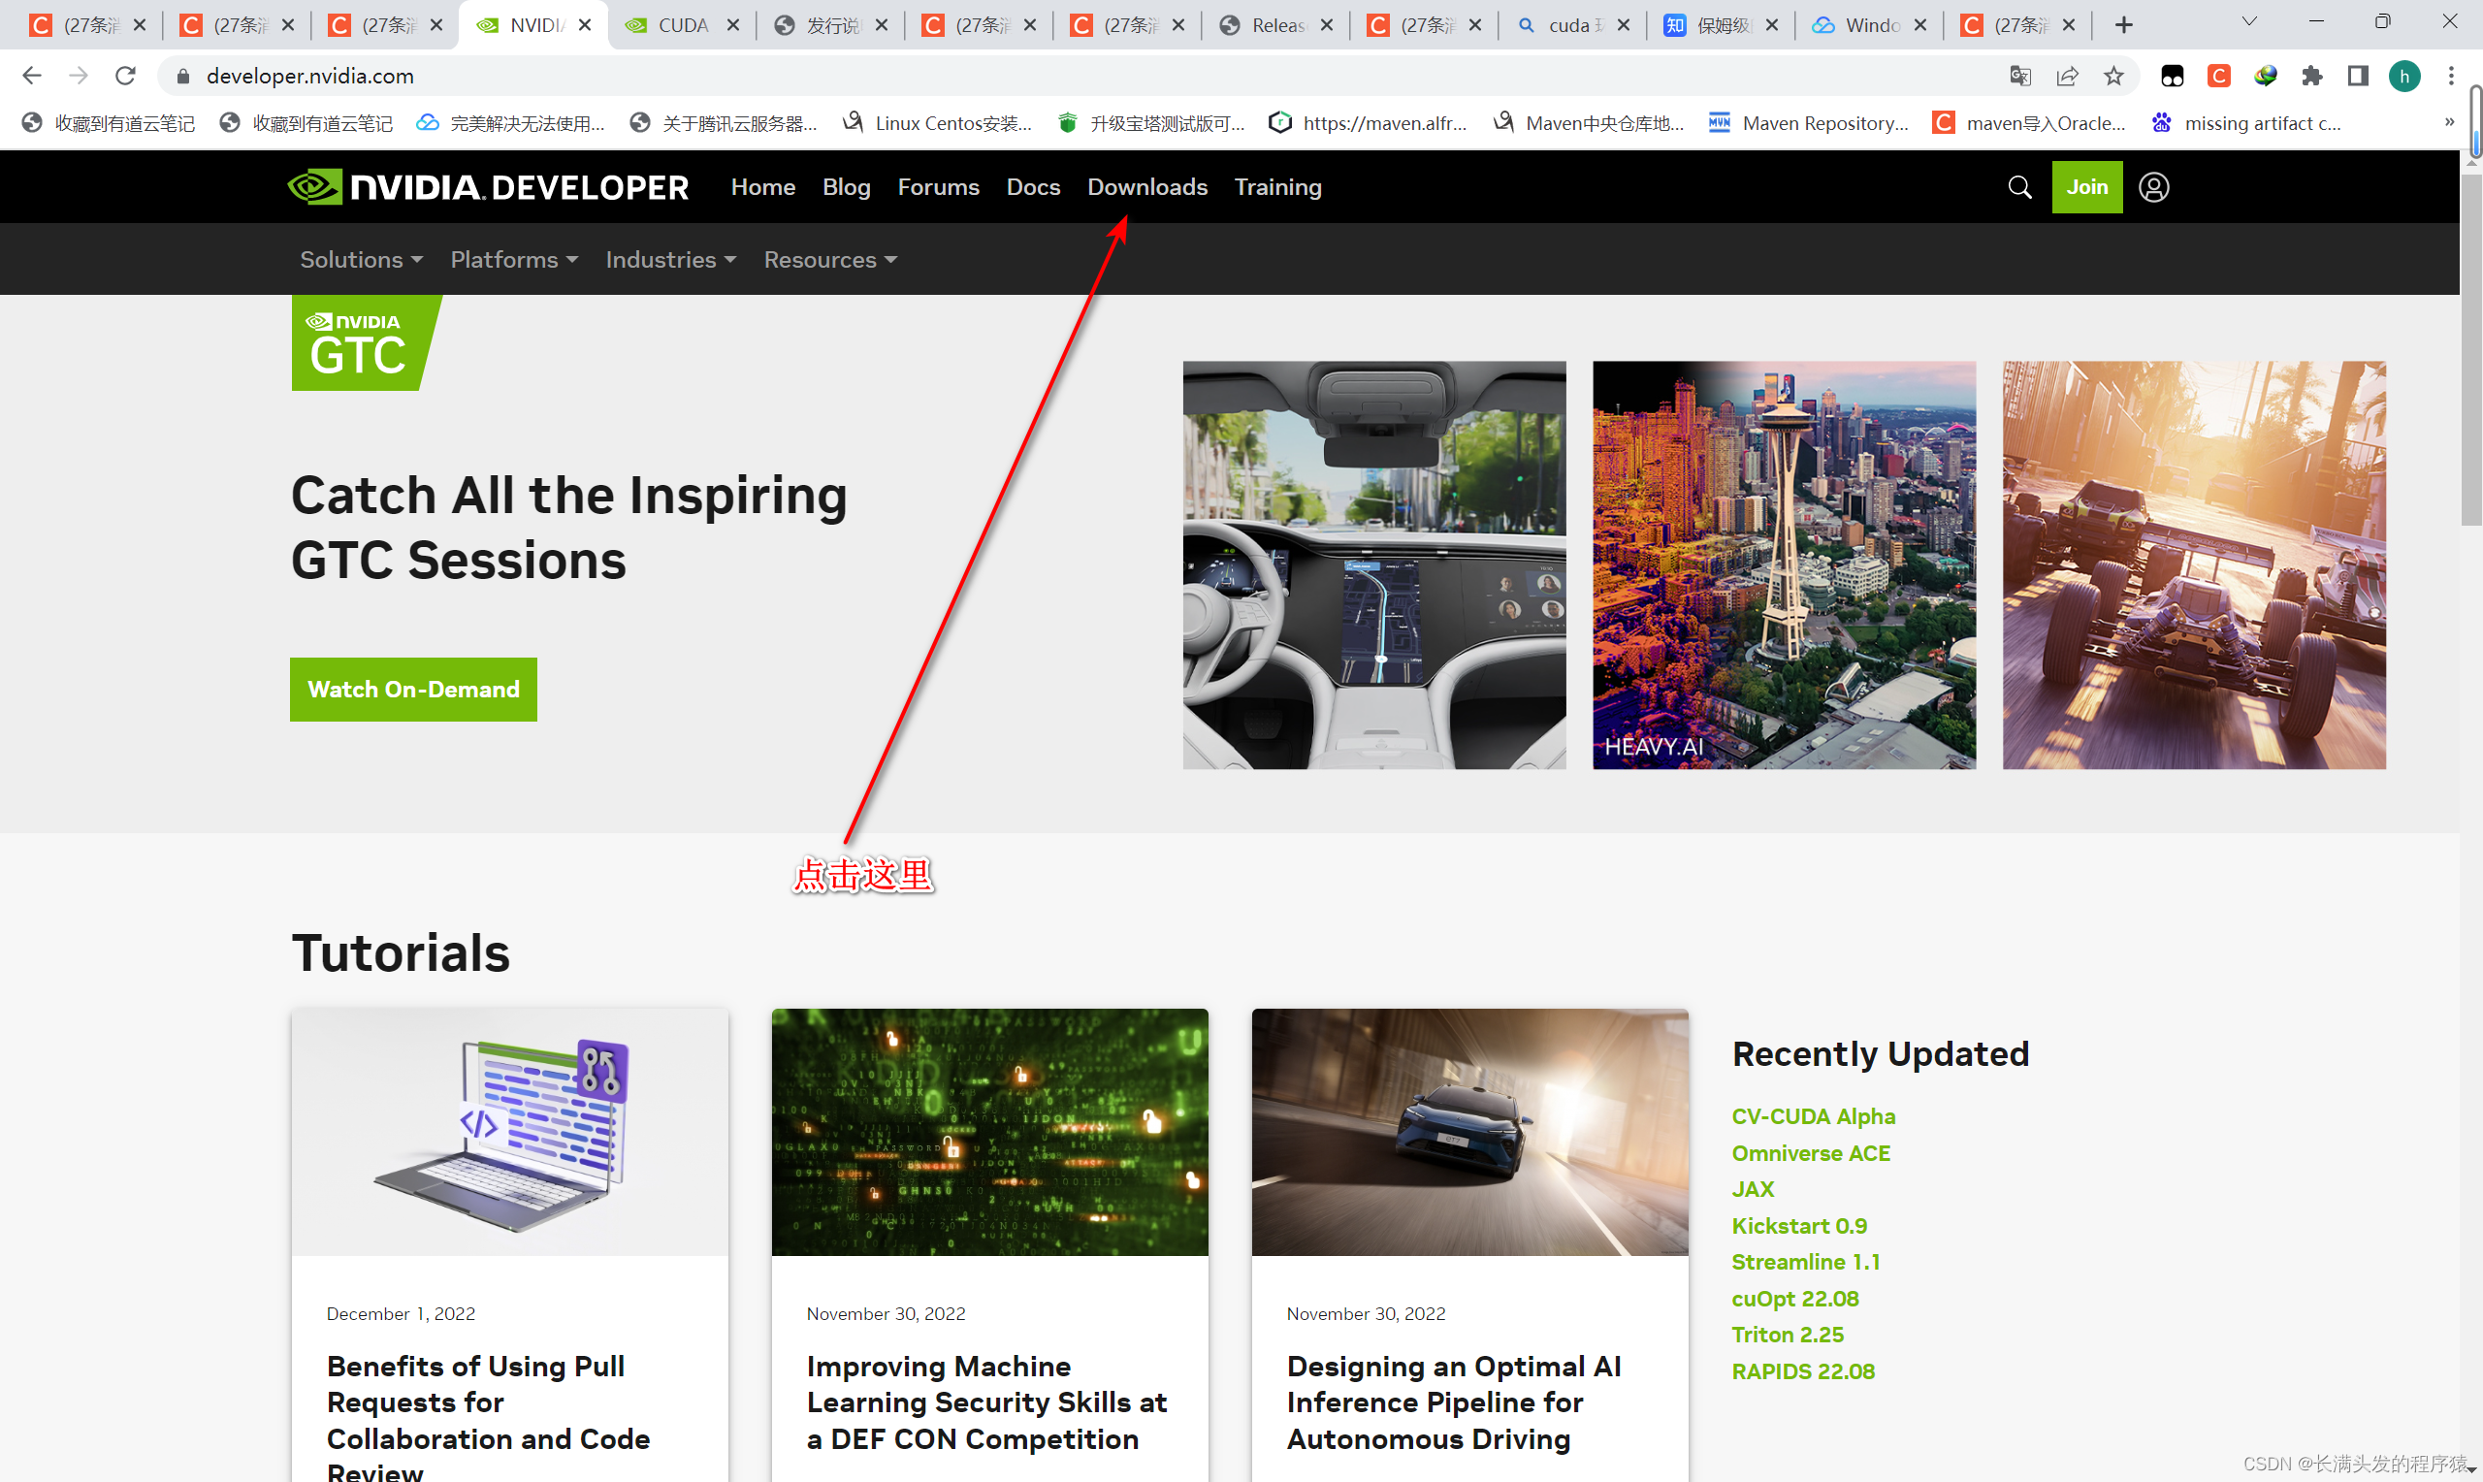Open the racing cars image
This screenshot has width=2483, height=1482.
pos(2193,565)
